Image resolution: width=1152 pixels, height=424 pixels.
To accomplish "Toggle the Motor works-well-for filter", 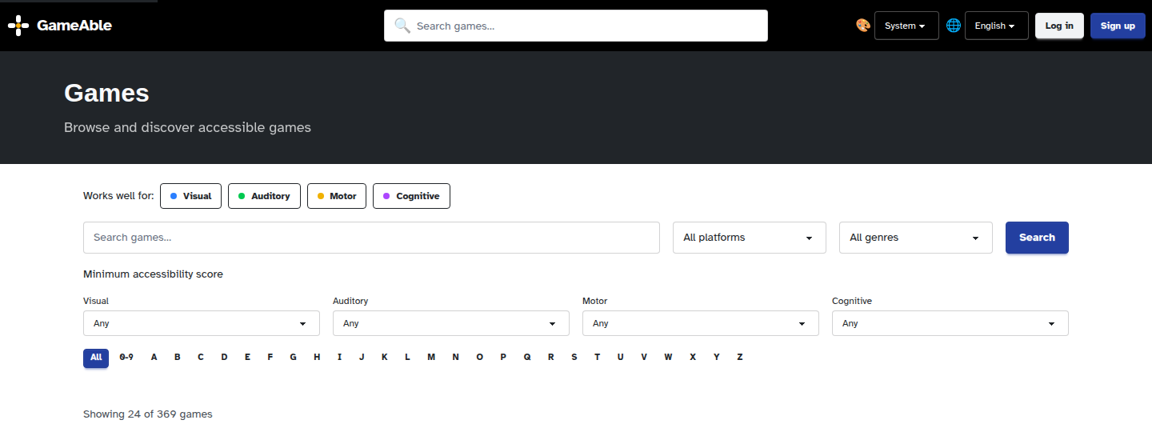I will 337,196.
